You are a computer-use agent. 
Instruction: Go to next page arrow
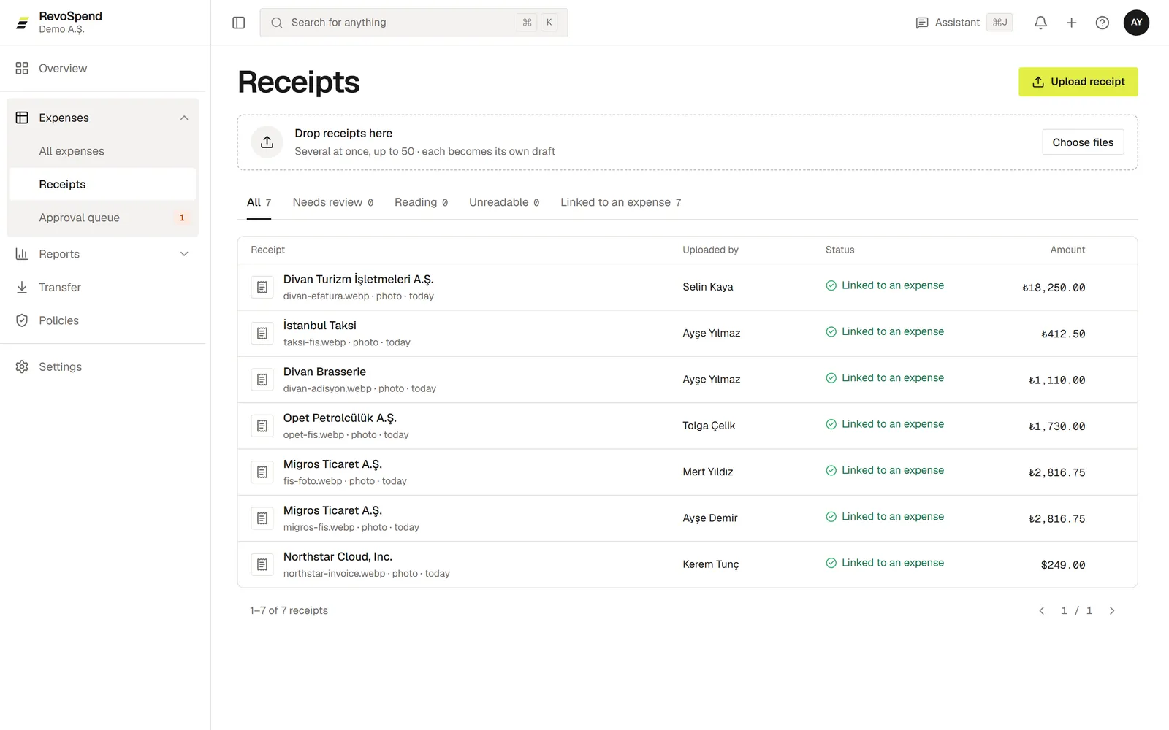point(1111,610)
